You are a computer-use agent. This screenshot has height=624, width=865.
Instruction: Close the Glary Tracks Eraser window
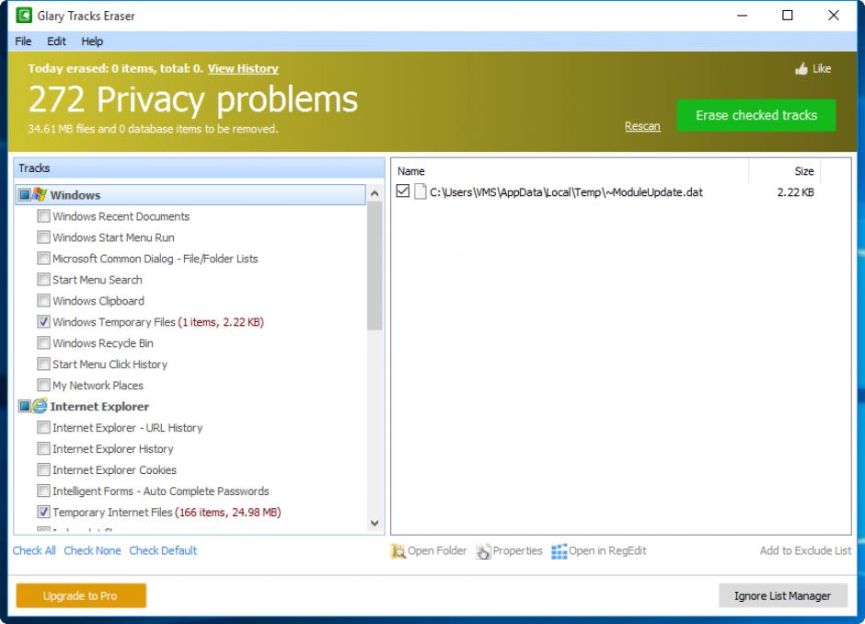[x=834, y=16]
